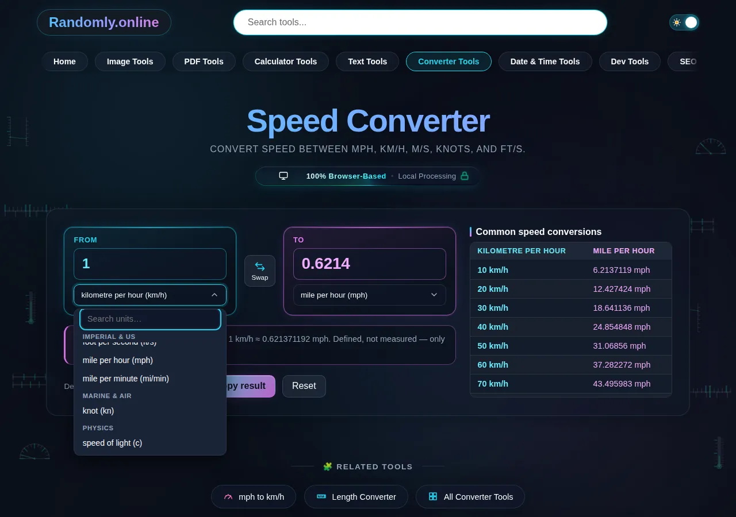This screenshot has height=517, width=736.
Task: Click the 20 km/h table cell
Action: click(493, 289)
